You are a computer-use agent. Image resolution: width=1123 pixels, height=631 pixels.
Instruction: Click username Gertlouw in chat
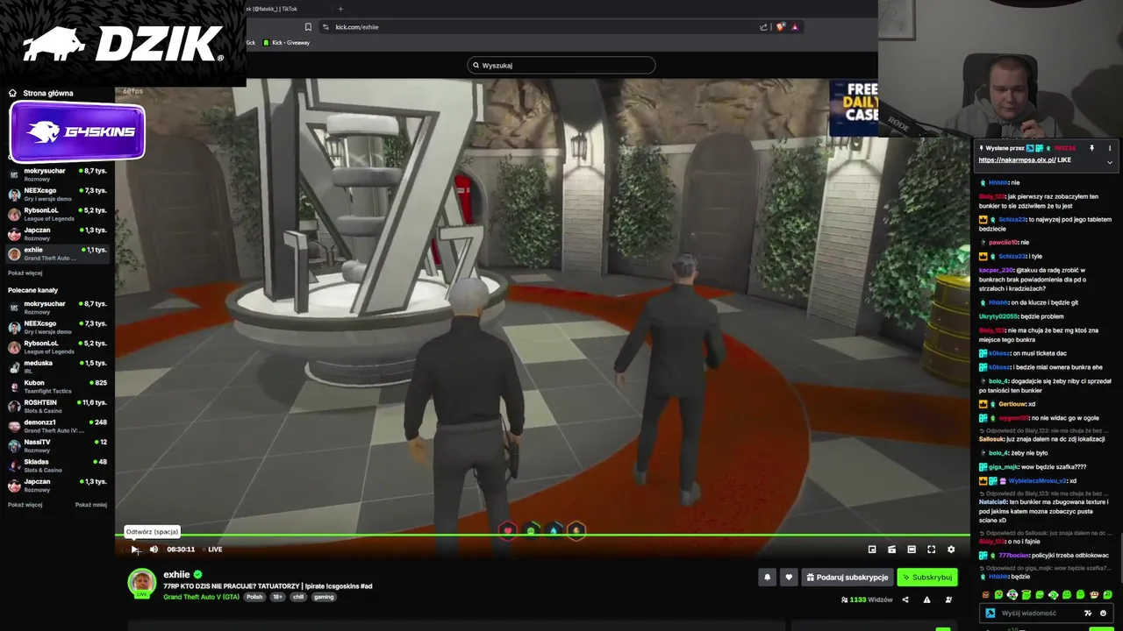click(x=1012, y=404)
